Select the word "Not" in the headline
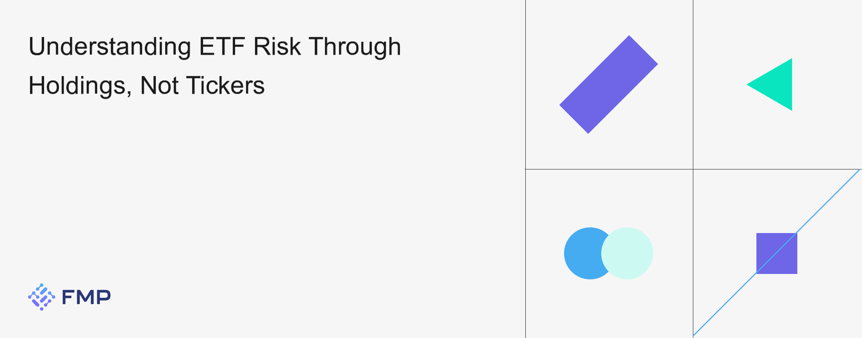This screenshot has width=862, height=338. tap(159, 85)
